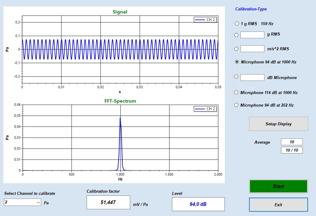Pick the m/s^2 RMS calibration type

pyautogui.click(x=236, y=48)
